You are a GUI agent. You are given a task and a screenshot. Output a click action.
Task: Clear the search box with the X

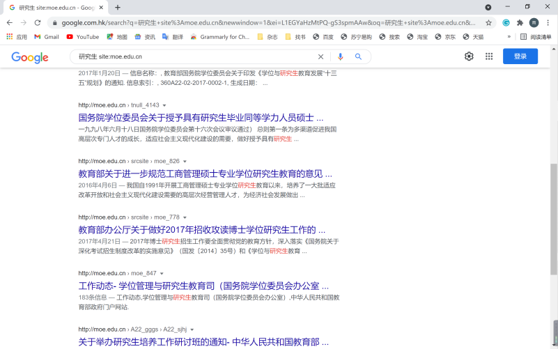tap(320, 56)
